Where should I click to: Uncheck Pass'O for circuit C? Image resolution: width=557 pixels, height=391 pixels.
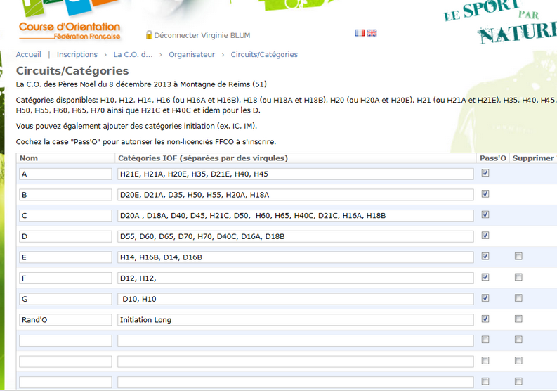[x=485, y=214]
